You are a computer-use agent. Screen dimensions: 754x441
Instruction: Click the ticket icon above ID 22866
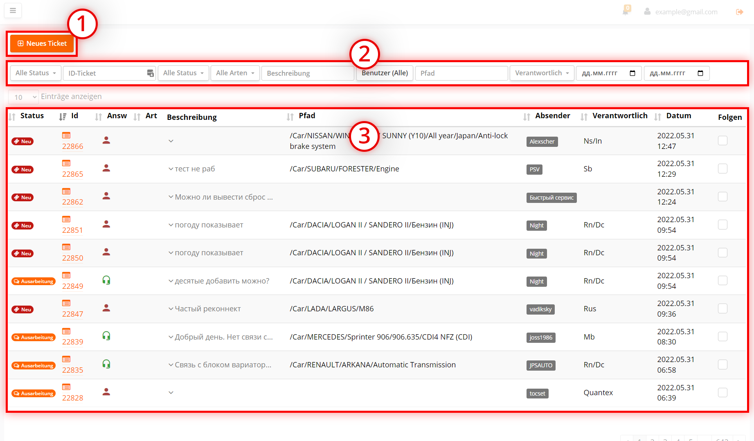[66, 135]
